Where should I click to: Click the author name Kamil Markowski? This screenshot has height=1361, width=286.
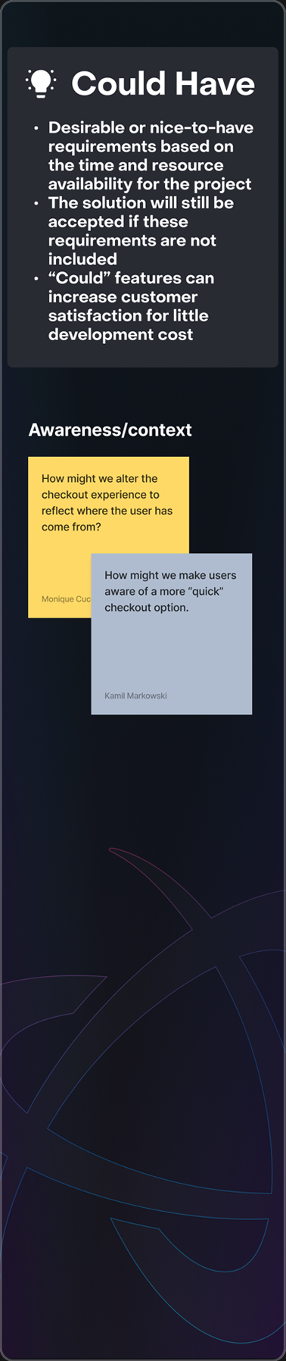pos(135,695)
